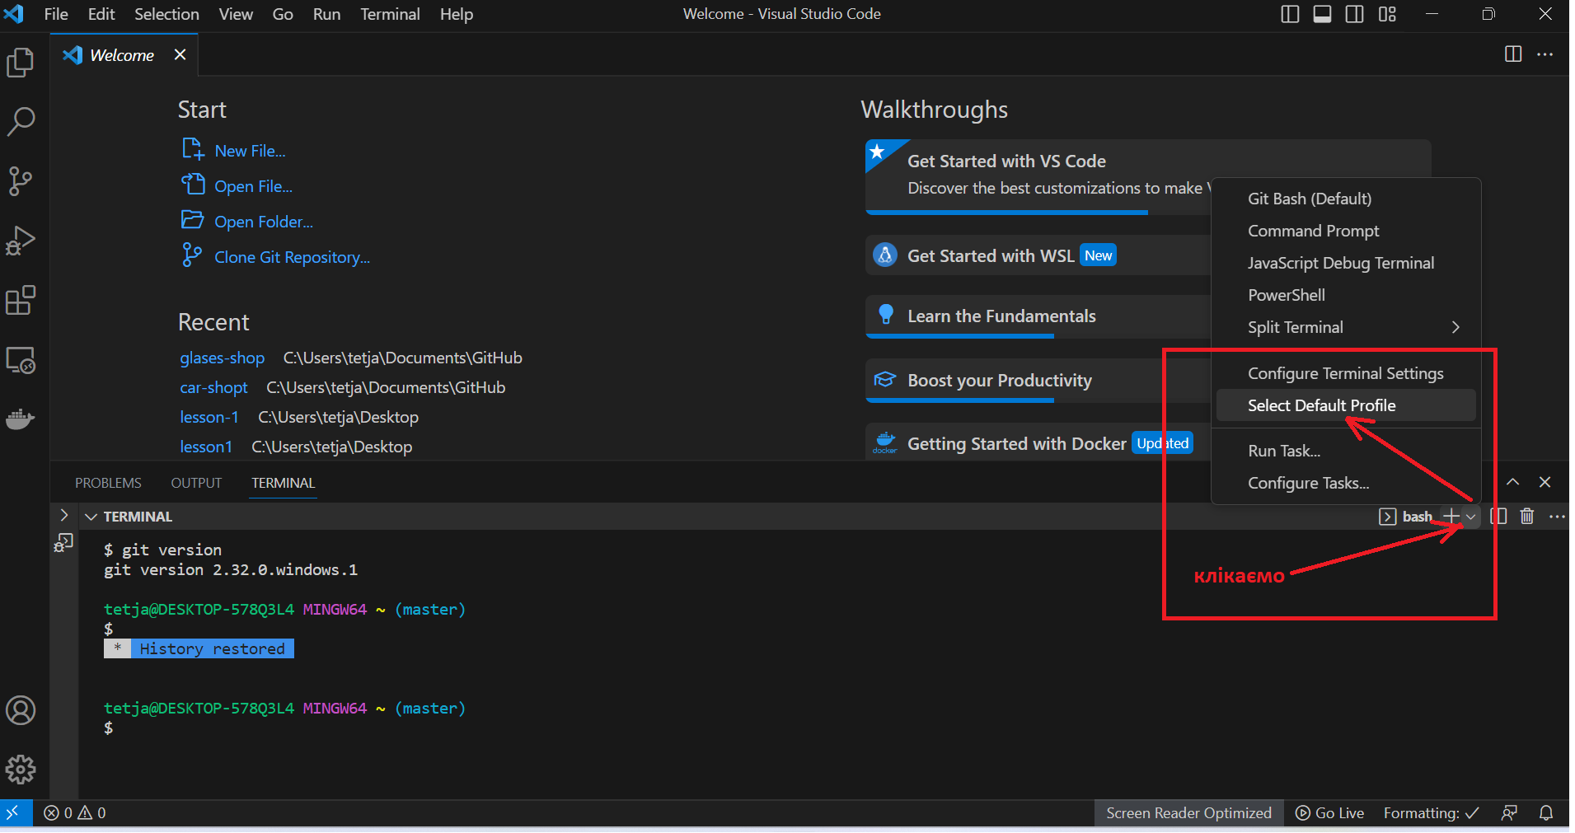
Task: Click the feedback icon in status bar
Action: [x=1509, y=813]
